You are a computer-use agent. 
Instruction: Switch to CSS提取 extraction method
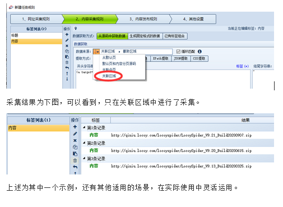point(199,58)
